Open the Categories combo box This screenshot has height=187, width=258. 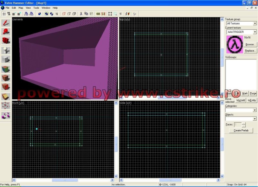coord(255,110)
